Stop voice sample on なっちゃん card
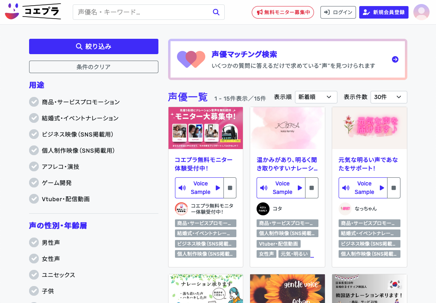 394,188
